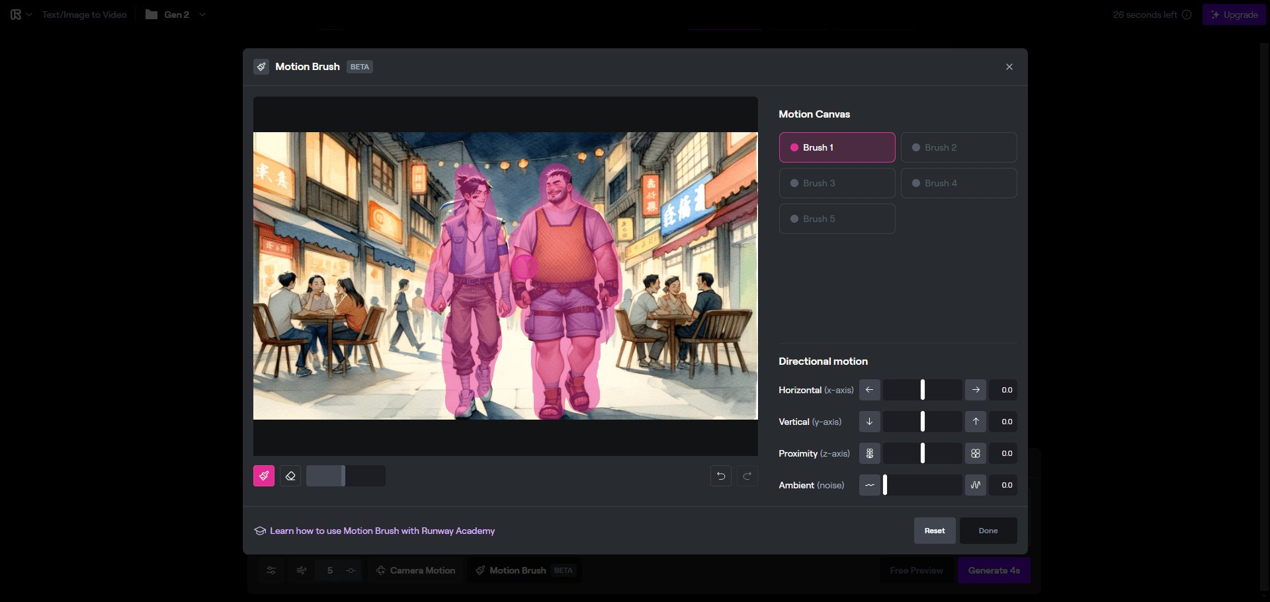The image size is (1270, 602).
Task: Select the eraser tool
Action: click(x=290, y=476)
